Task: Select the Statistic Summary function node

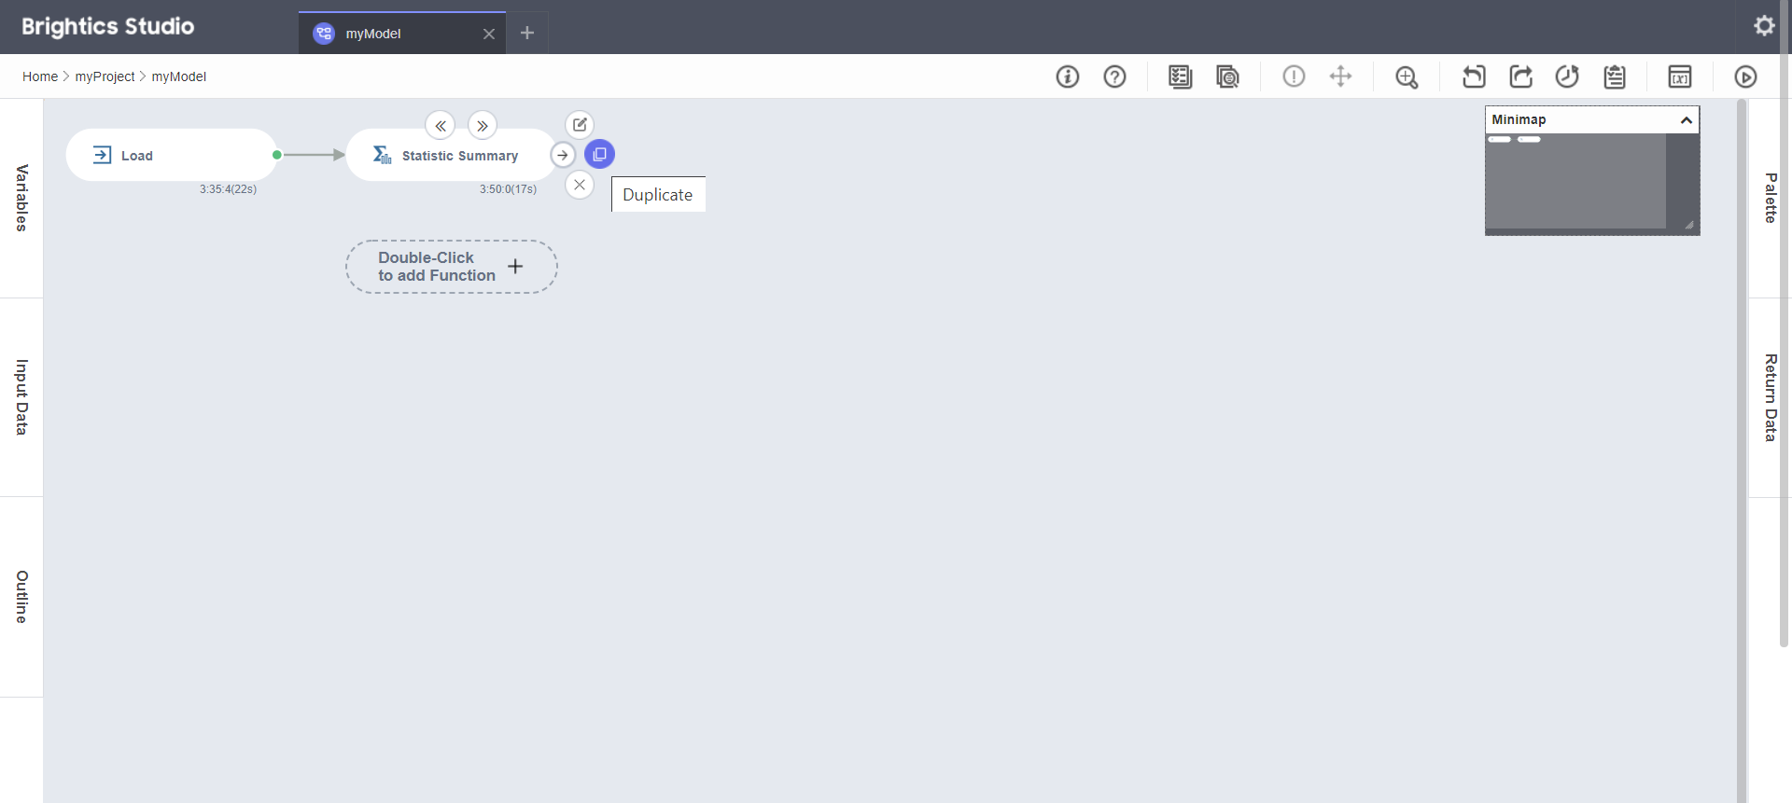Action: pyautogui.click(x=452, y=155)
